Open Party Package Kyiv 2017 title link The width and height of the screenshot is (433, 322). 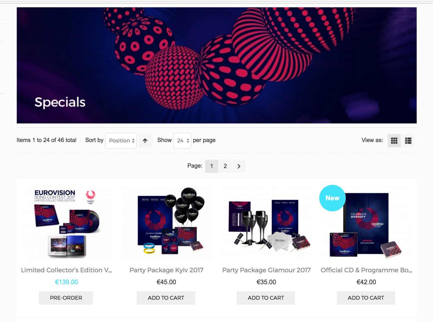point(166,270)
